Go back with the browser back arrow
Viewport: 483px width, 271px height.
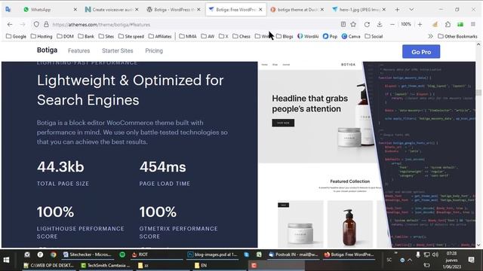point(10,24)
